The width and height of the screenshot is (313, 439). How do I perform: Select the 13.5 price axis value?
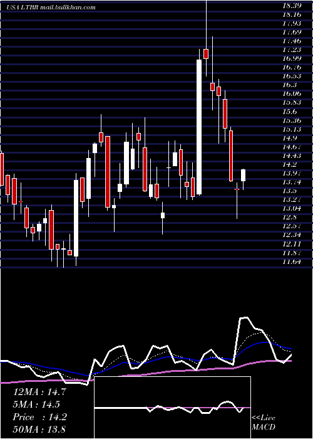tap(290, 191)
